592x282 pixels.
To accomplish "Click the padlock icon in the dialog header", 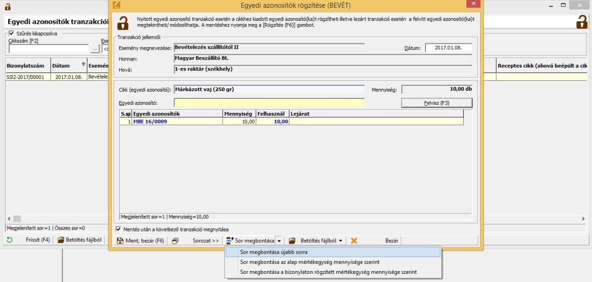I will pyautogui.click(x=123, y=23).
